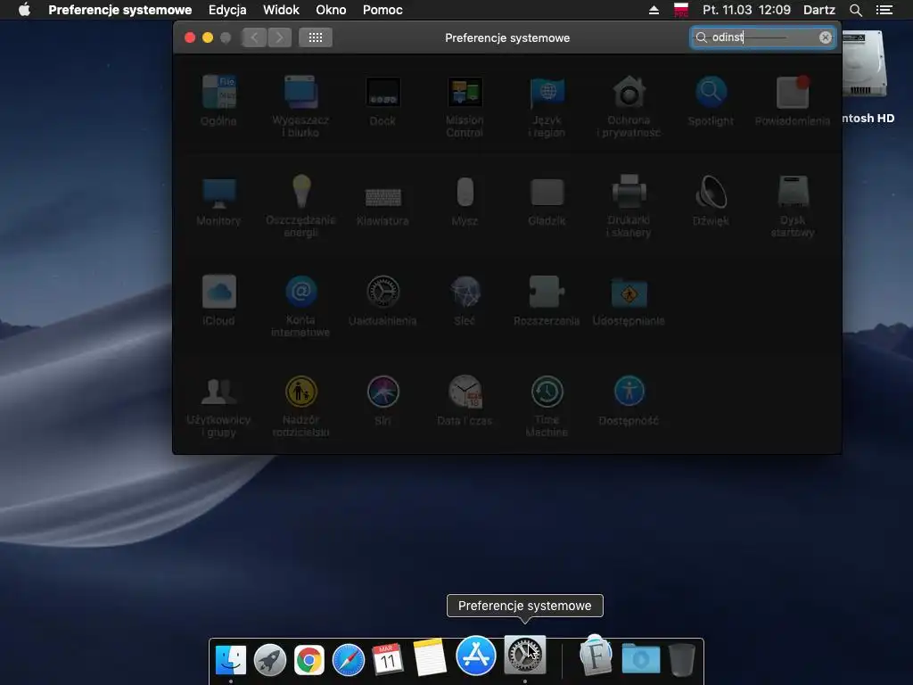913x685 pixels.
Task: Open Dysk startowy preference pane
Action: pos(793,206)
